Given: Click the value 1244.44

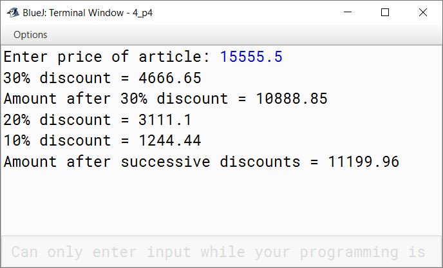Looking at the screenshot, I should [170, 140].
